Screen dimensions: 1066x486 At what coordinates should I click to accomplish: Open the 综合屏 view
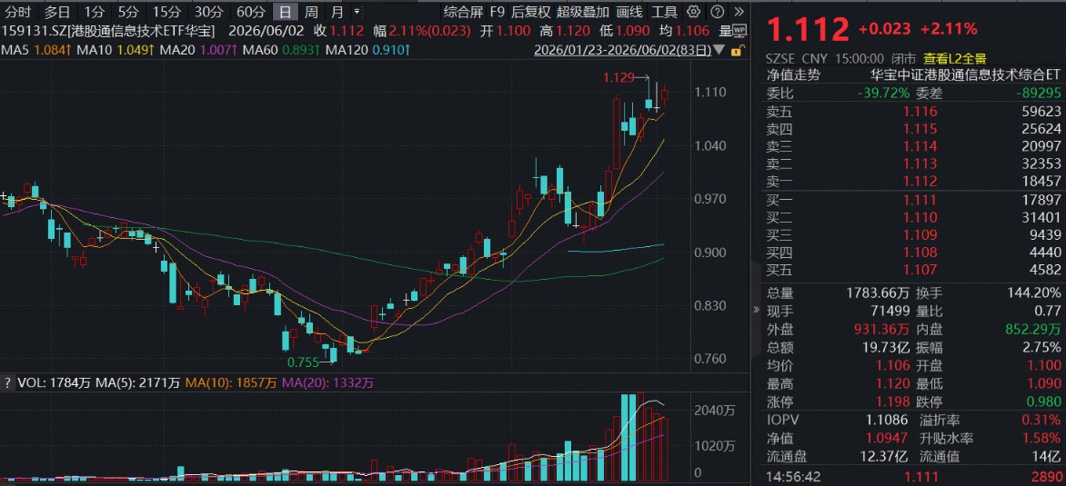point(462,12)
